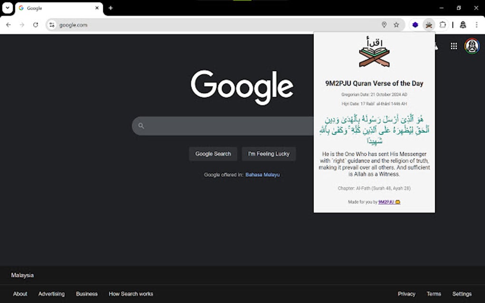Open the Extensions puzzle-piece menu
This screenshot has width=485, height=303.
tap(441, 25)
